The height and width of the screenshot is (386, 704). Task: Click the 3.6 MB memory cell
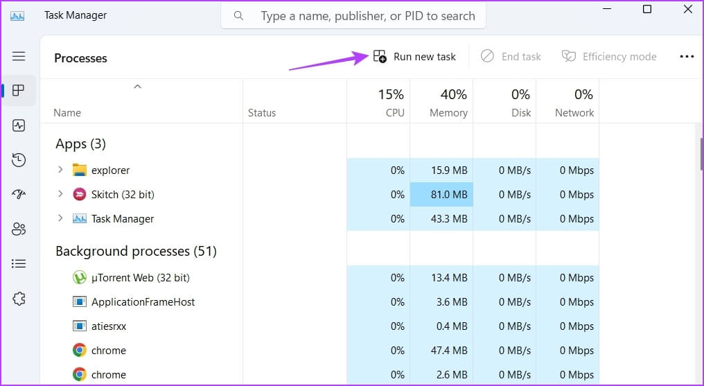[x=441, y=302]
